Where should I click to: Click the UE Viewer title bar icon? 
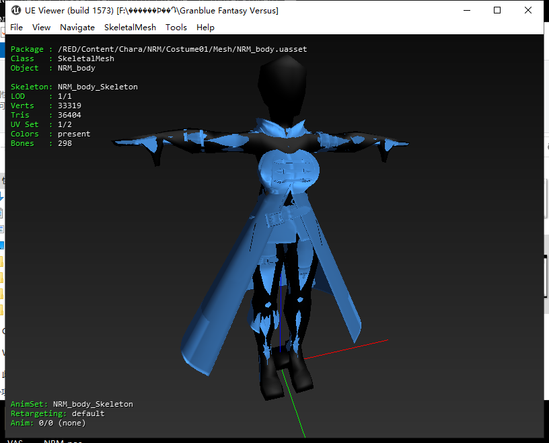[16, 11]
